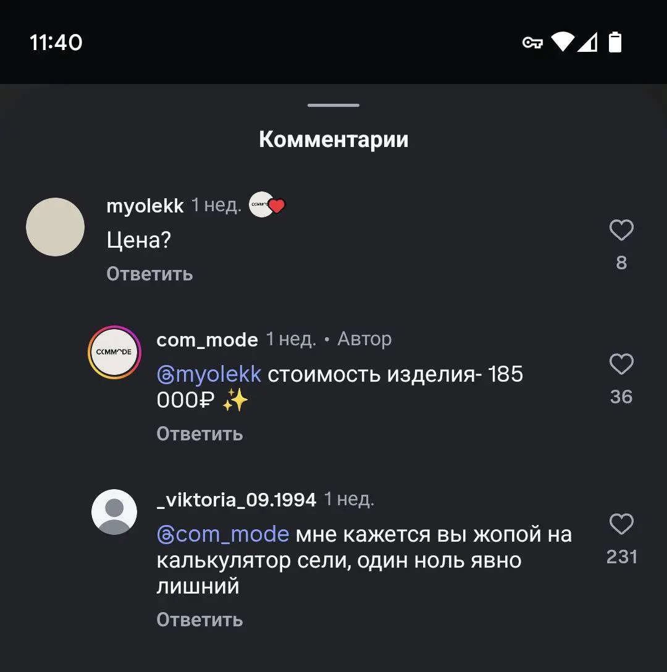Check the Wi-Fi status icon
This screenshot has height=672, width=667.
pos(564,42)
